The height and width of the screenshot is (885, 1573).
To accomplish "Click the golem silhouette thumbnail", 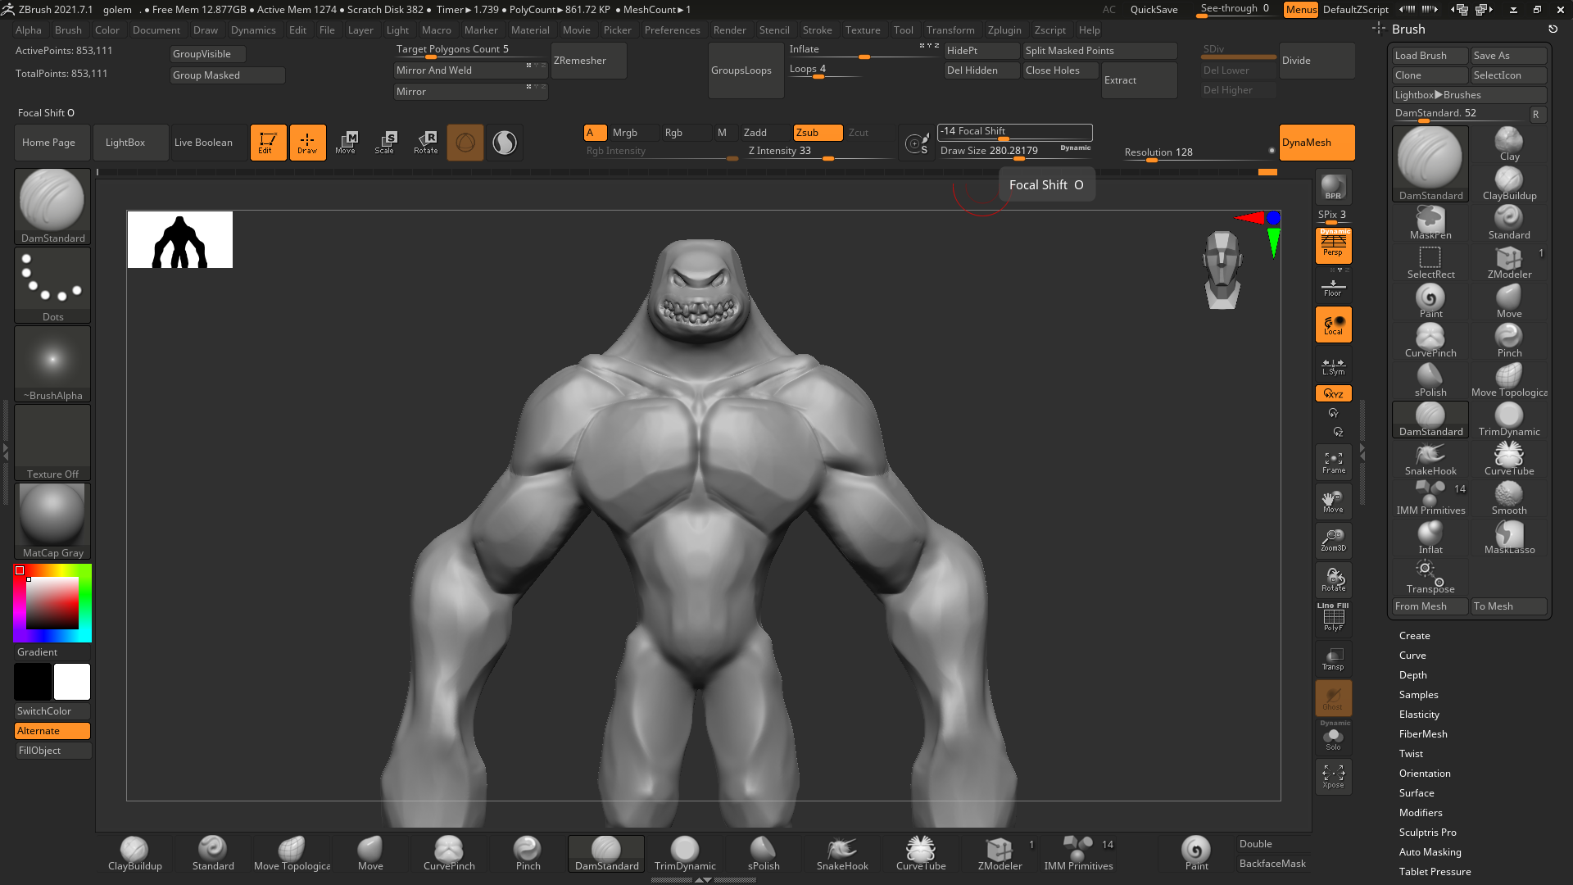I will pos(180,240).
